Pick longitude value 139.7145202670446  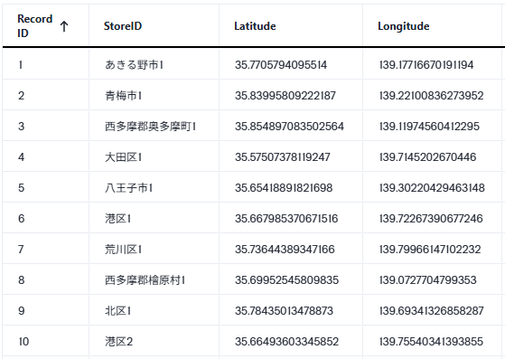427,157
